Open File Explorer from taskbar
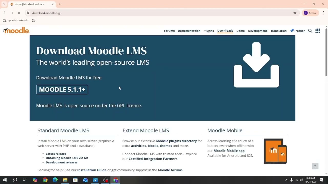Viewport: 328px width, 184px height. tap(65, 180)
